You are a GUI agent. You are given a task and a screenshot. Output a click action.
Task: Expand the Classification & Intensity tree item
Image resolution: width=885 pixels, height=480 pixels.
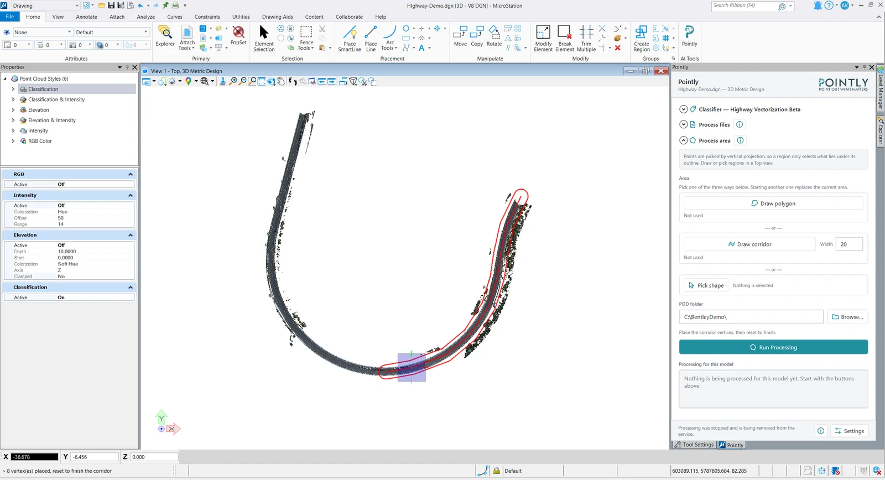coord(13,100)
